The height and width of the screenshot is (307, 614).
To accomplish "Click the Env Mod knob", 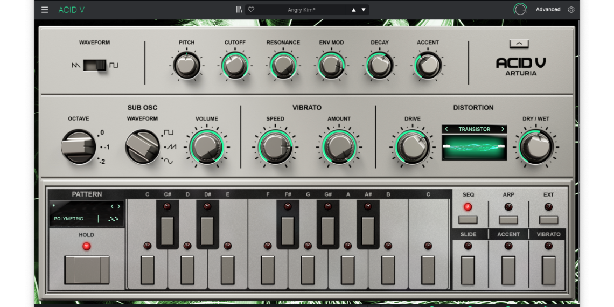I will [331, 65].
